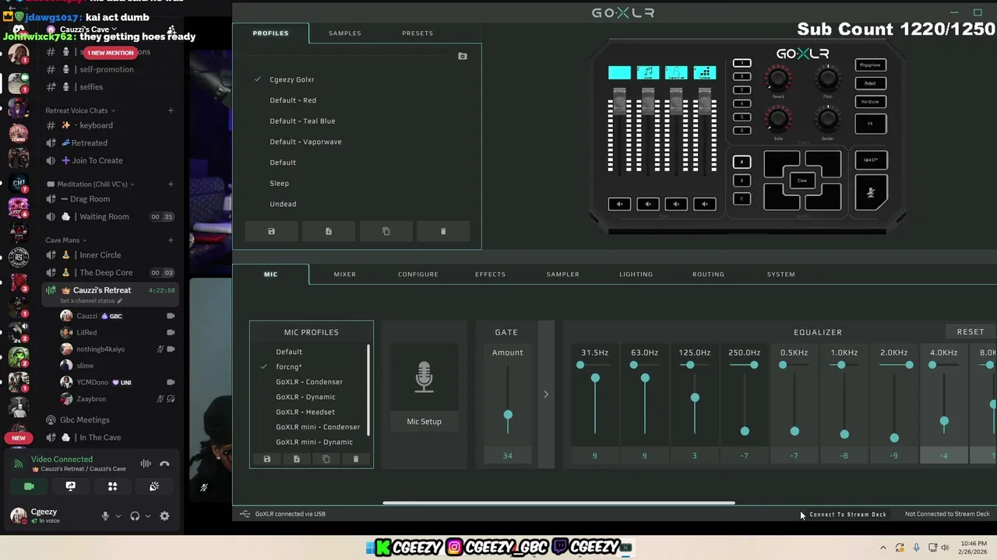Viewport: 997px width, 560px height.
Task: Click the Equalizer Reset button
Action: [x=971, y=332]
